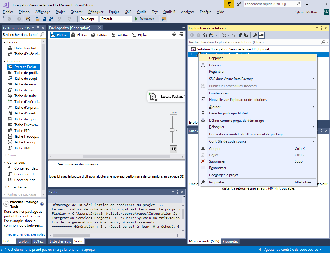Toggle pin on Boîte à outils SSIS panel
The width and height of the screenshot is (330, 253).
pyautogui.click(x=38, y=28)
